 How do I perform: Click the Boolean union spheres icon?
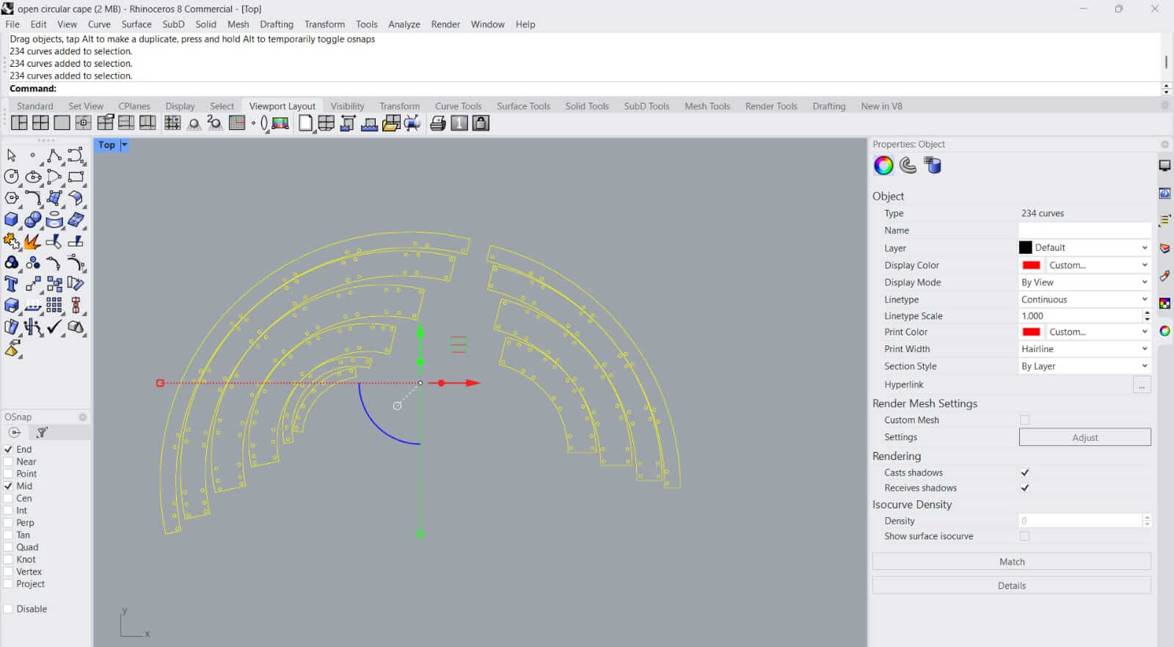point(32,220)
